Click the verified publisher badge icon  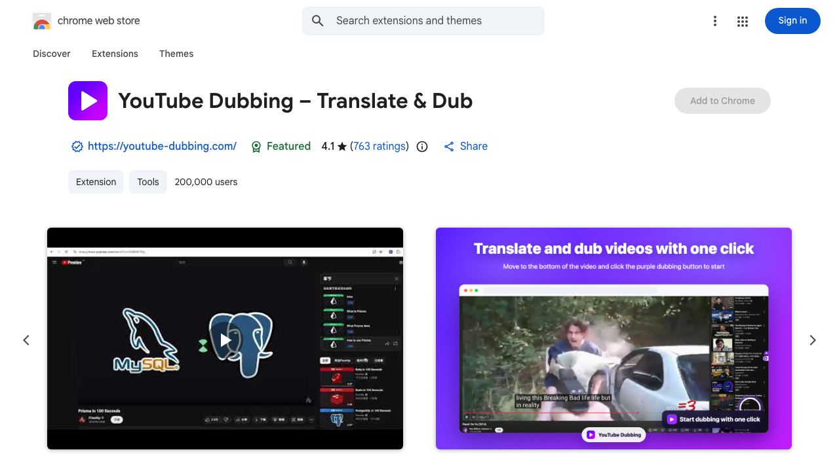coord(77,147)
